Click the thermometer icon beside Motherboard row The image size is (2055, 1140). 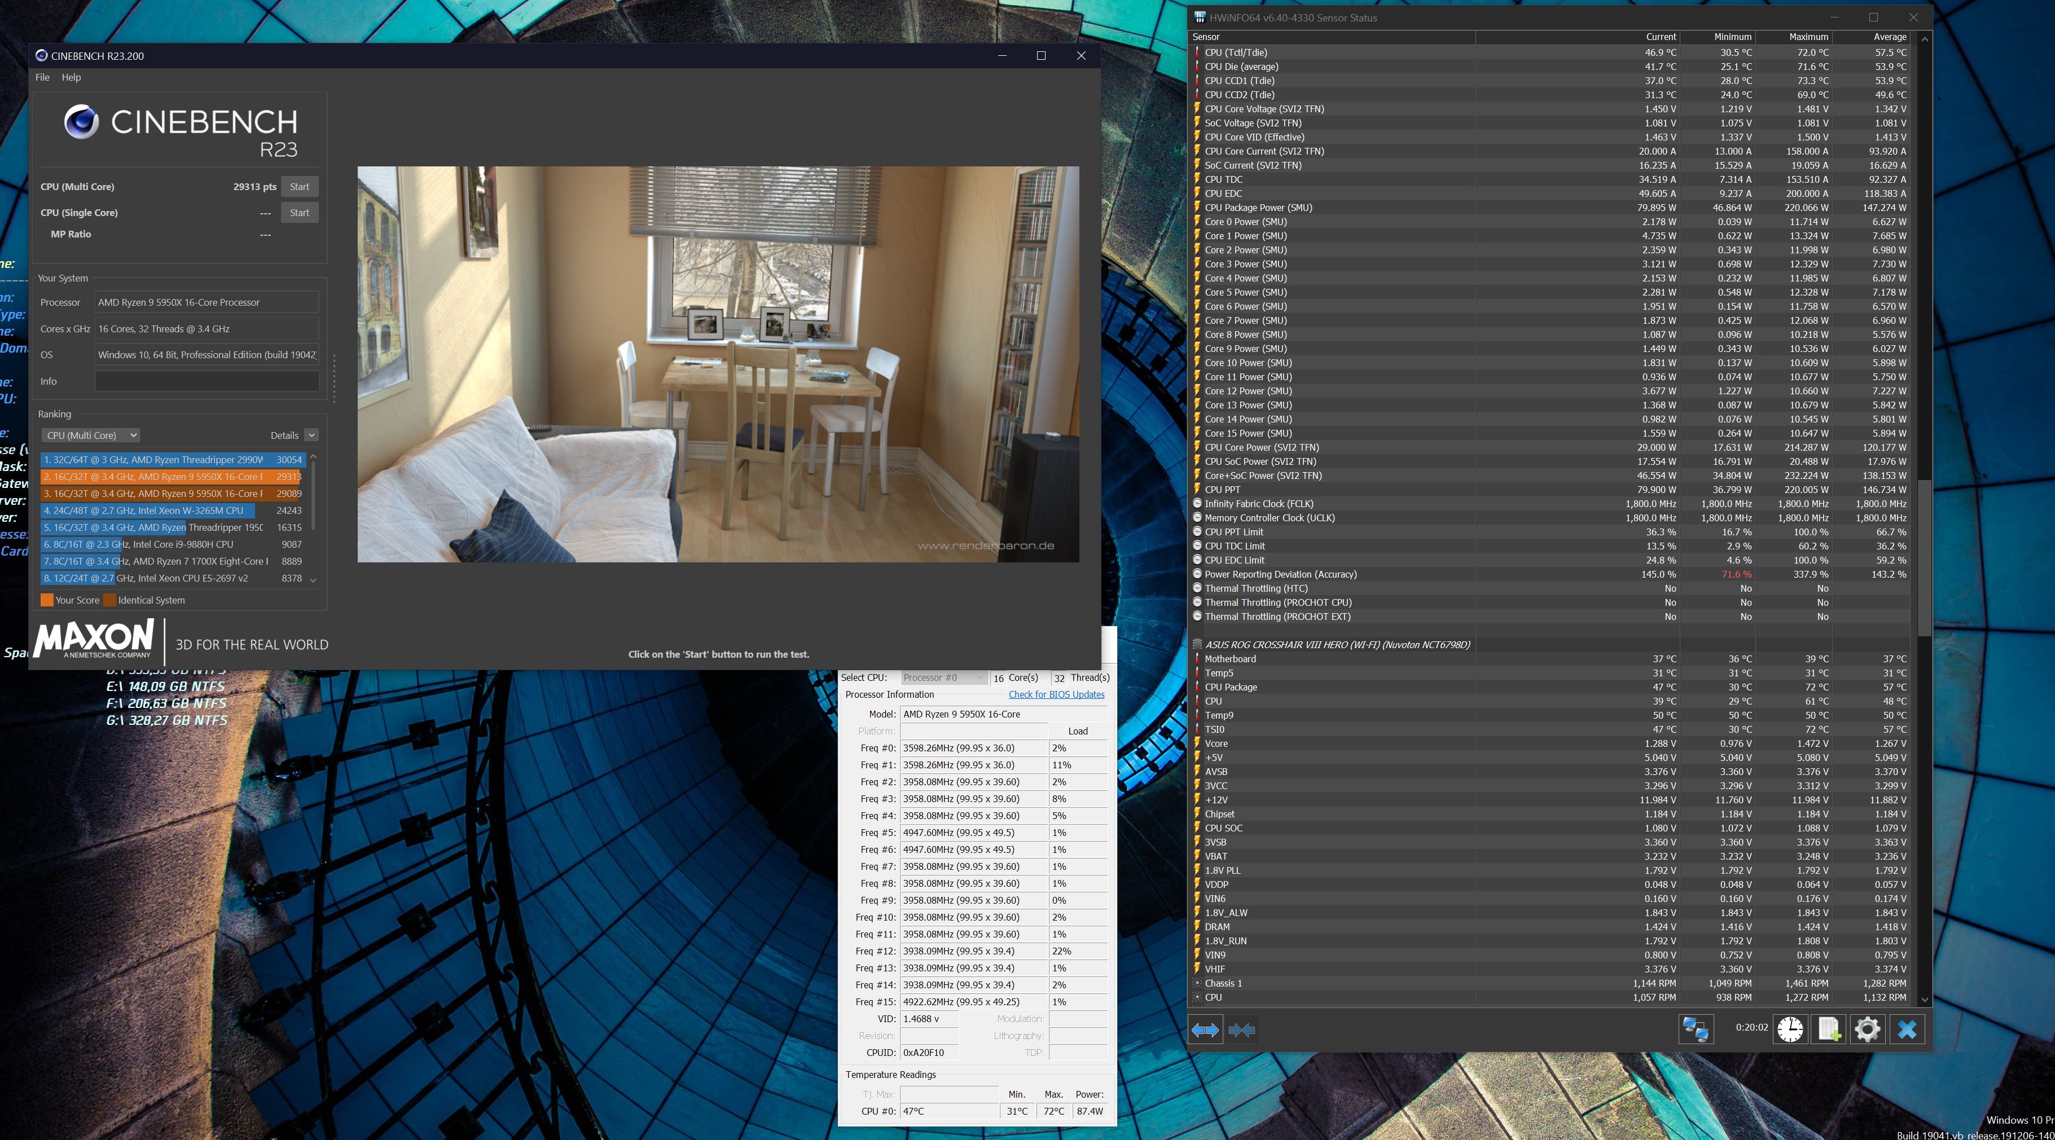point(1197,659)
